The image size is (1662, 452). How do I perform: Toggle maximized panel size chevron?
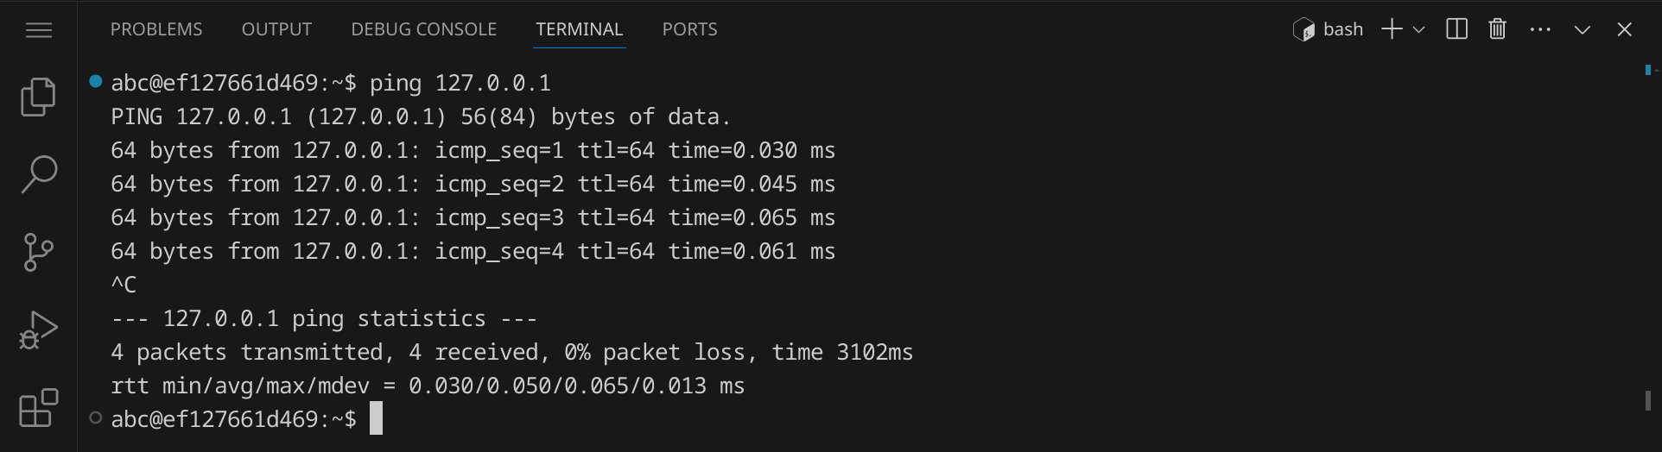pyautogui.click(x=1583, y=29)
